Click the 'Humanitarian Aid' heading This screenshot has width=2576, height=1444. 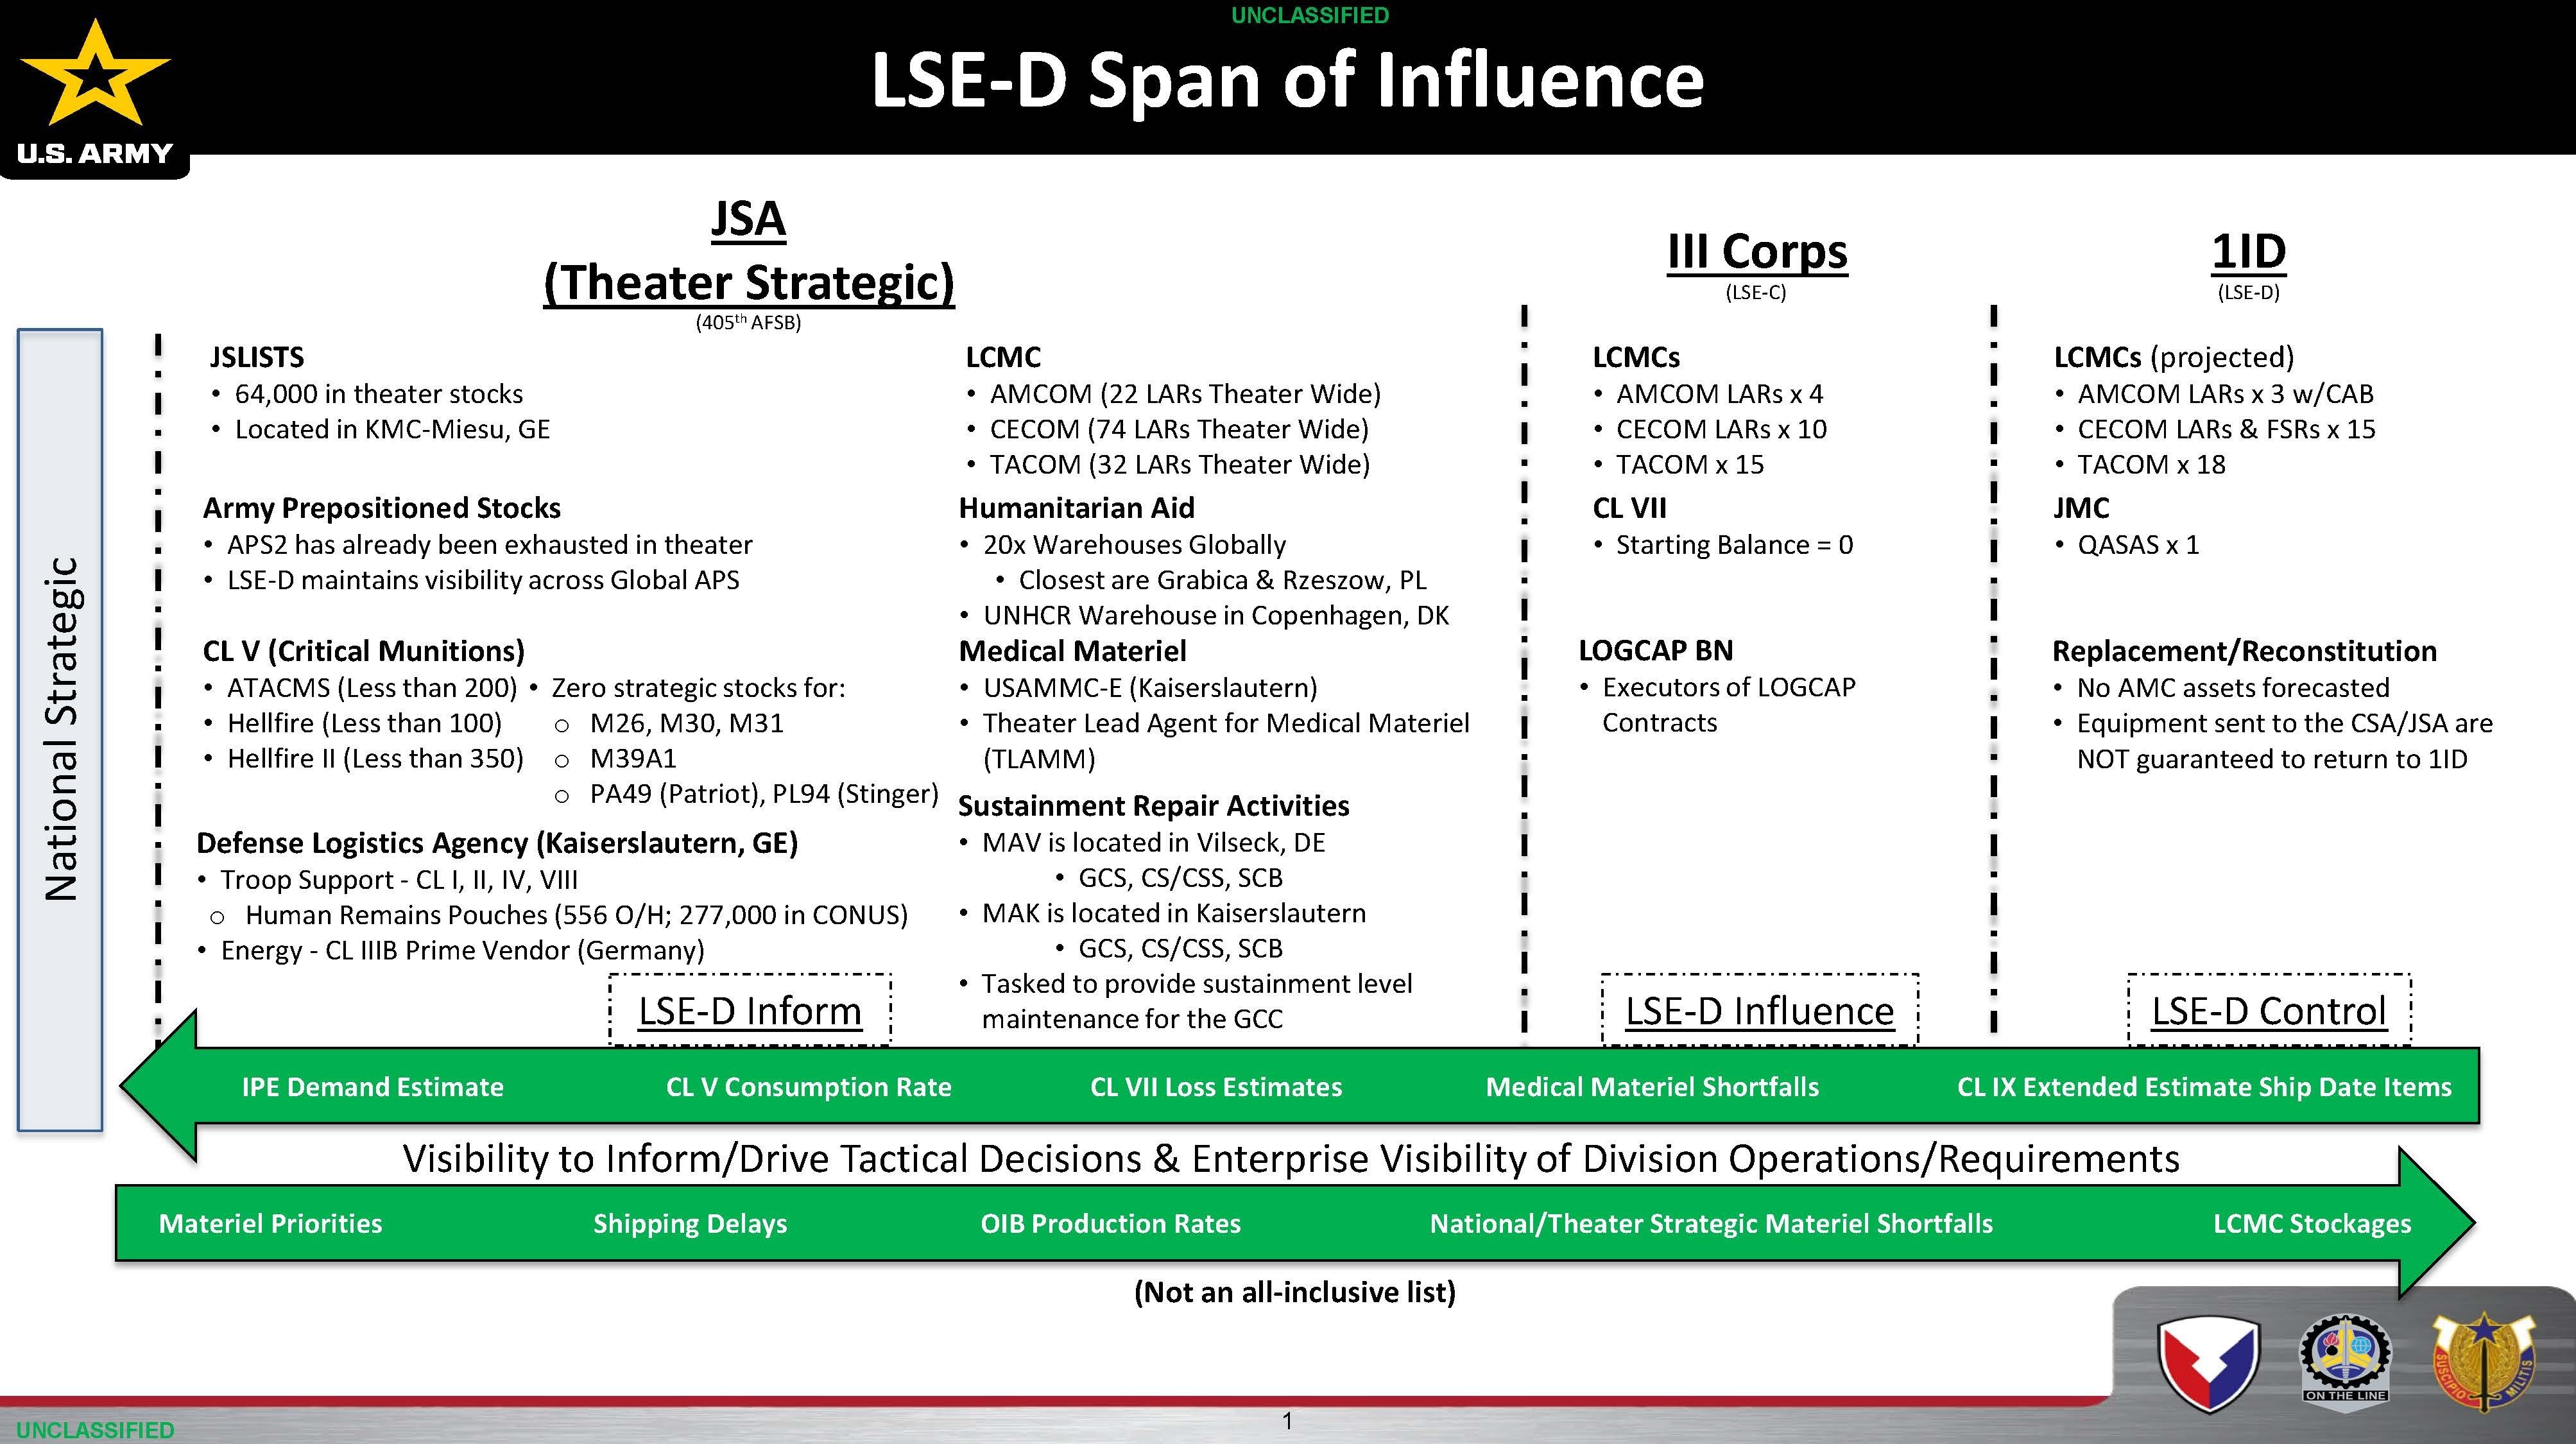(1077, 508)
